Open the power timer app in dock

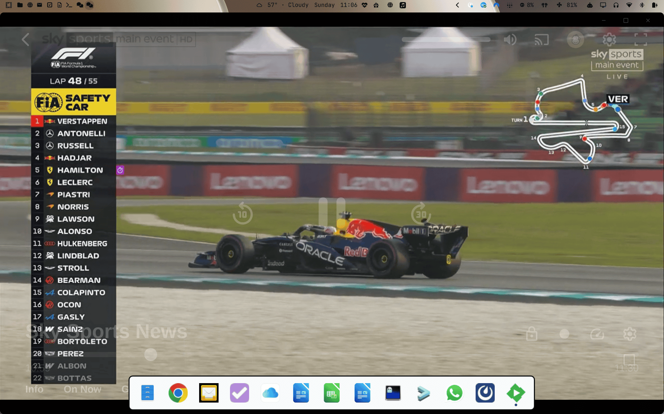(485, 393)
